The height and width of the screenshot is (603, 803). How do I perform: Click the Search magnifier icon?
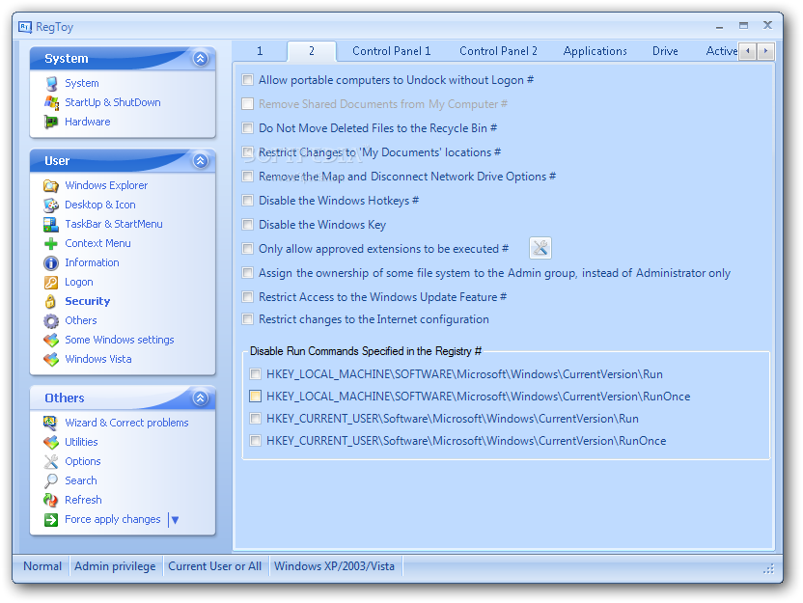(x=51, y=480)
